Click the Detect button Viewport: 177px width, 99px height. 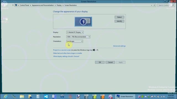pos(119,17)
